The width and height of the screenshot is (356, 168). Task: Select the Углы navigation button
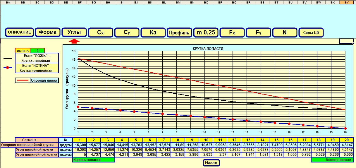74,32
